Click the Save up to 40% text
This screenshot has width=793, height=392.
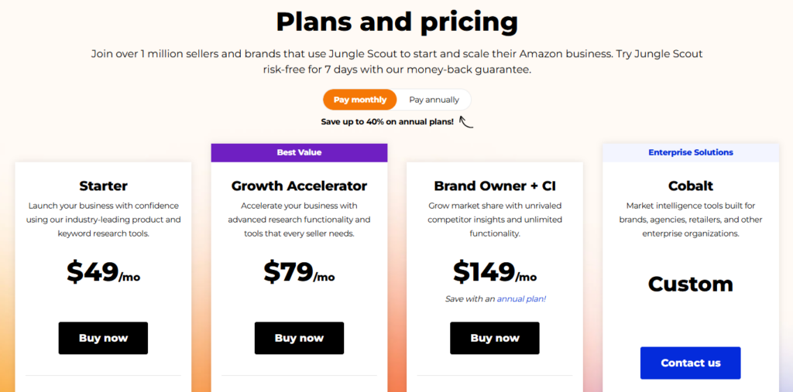pos(387,121)
